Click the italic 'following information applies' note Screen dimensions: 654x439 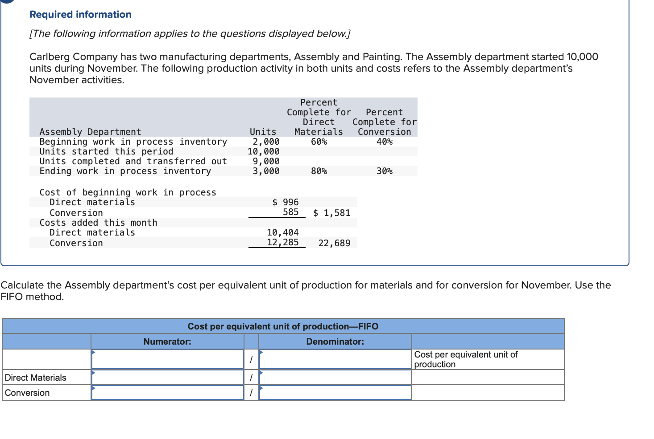[x=190, y=34]
